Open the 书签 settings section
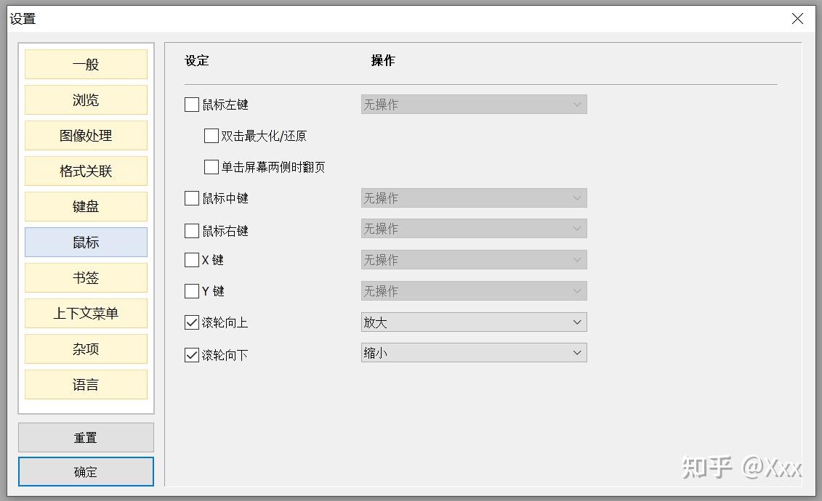 click(85, 277)
